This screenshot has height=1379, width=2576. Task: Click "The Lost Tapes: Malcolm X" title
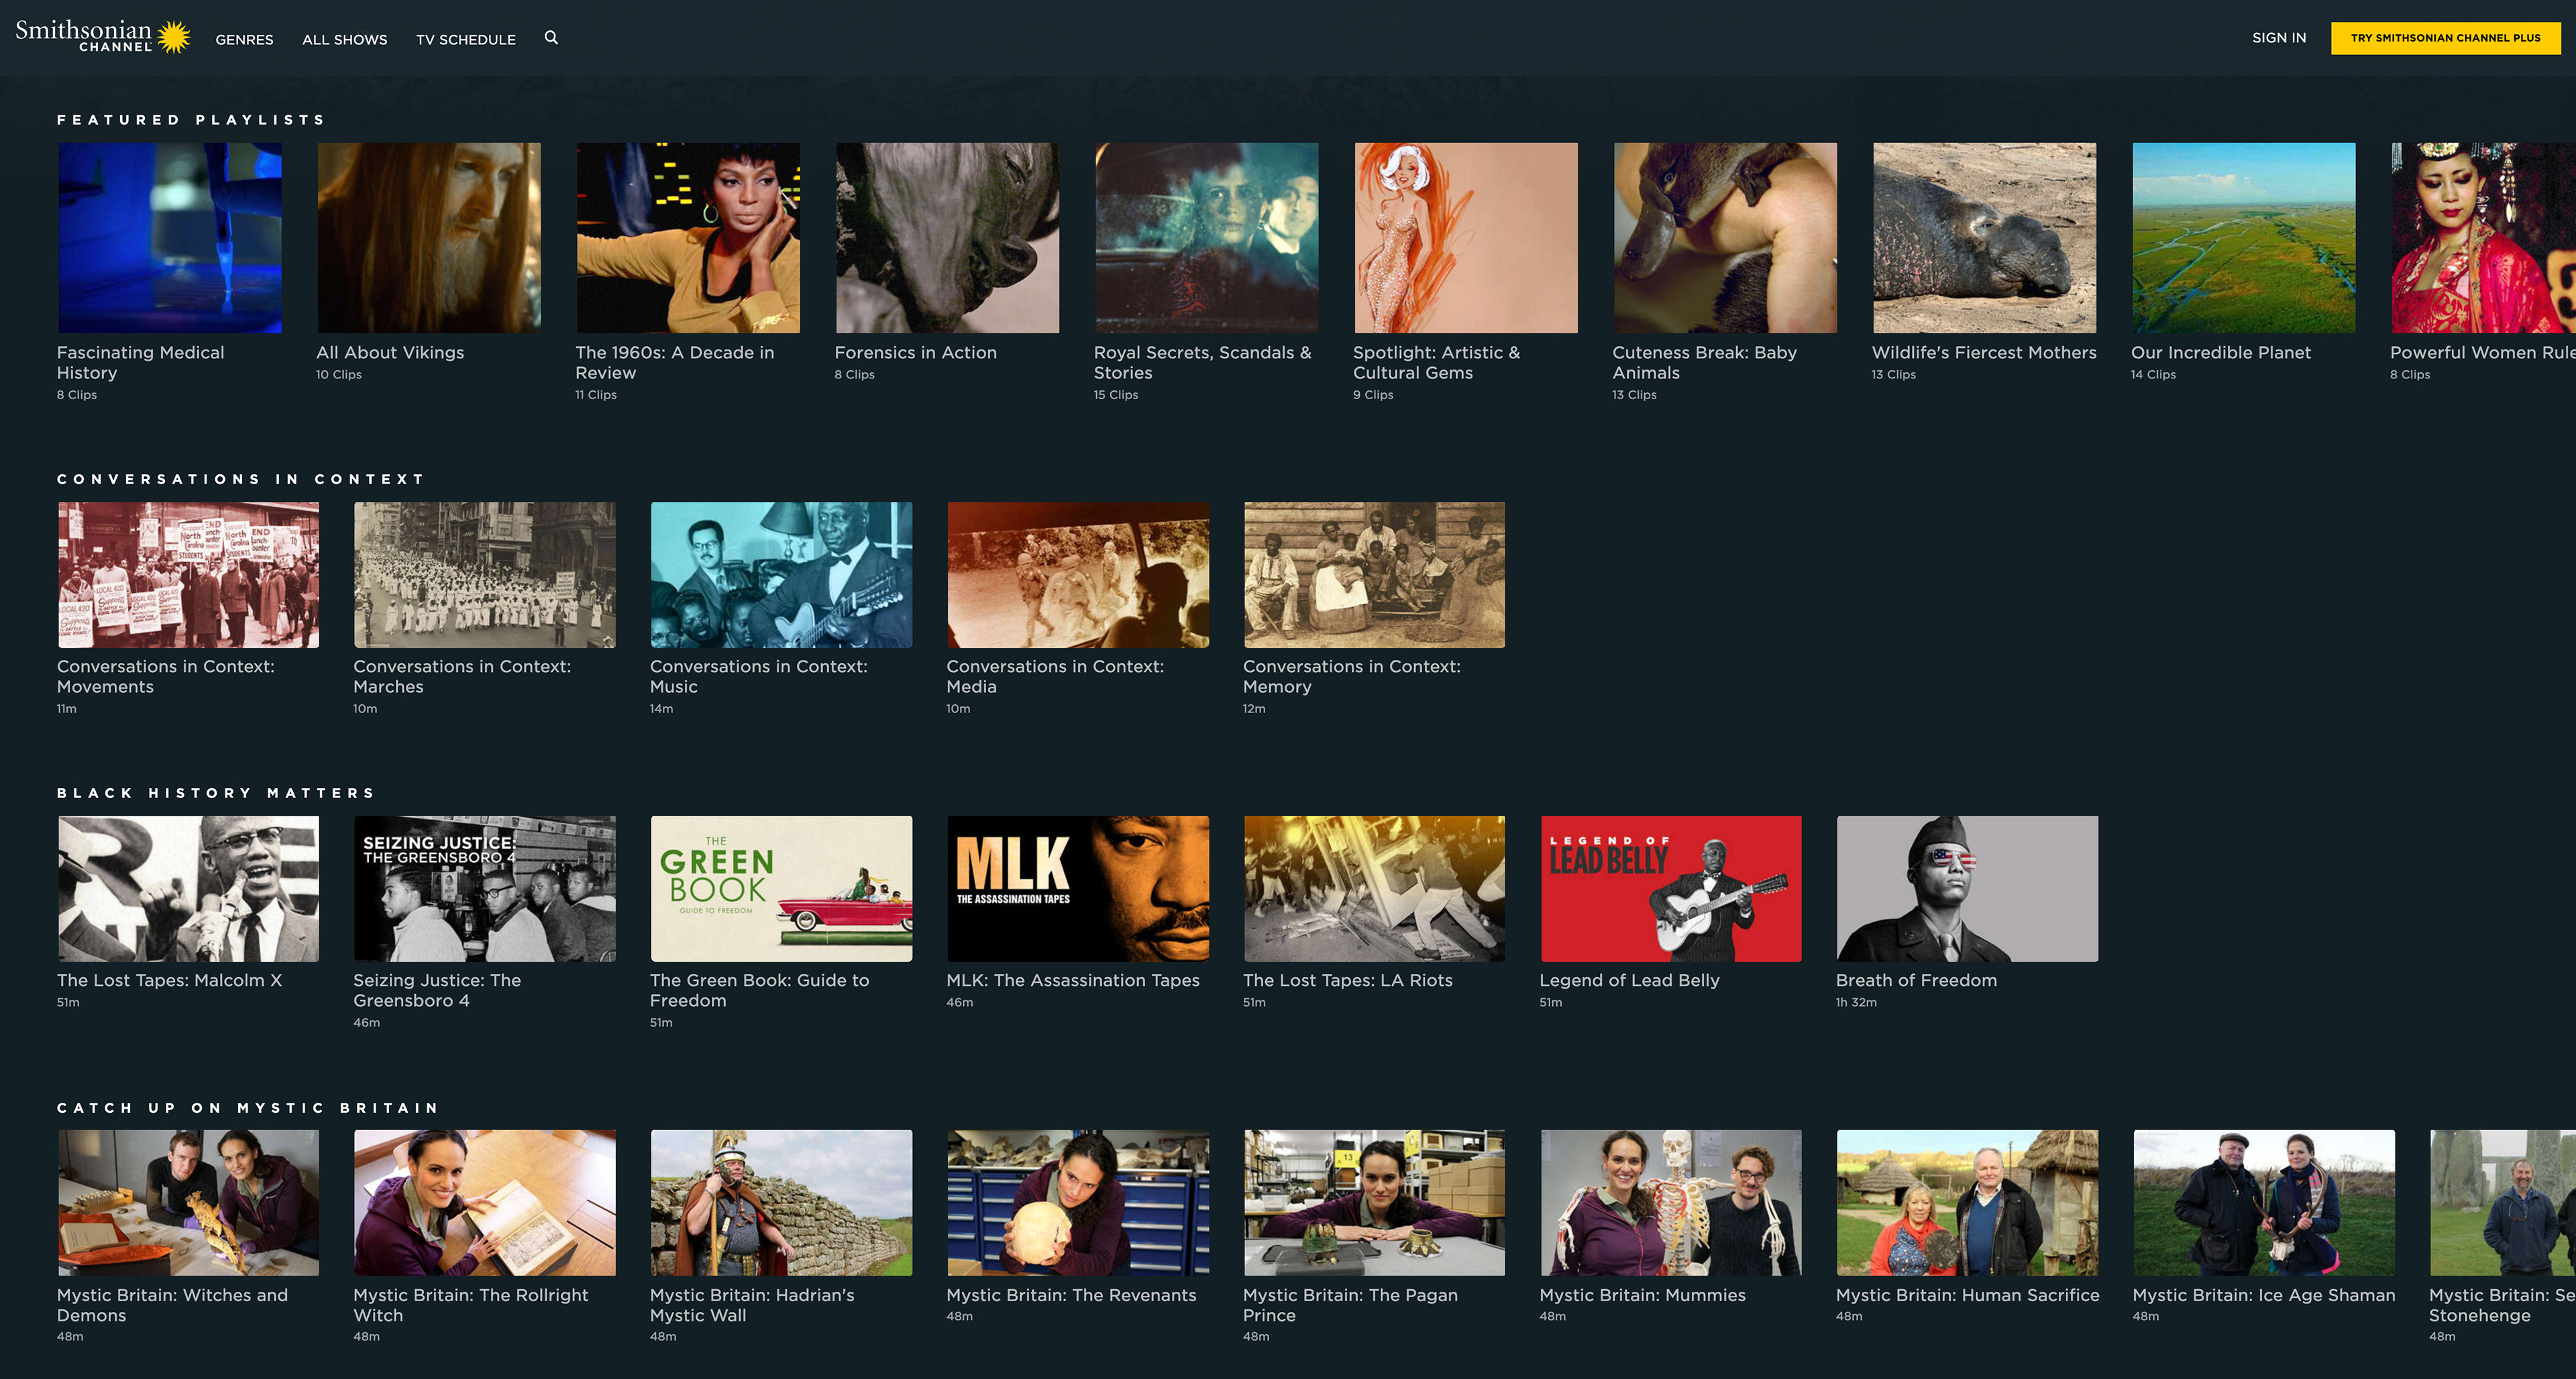click(x=170, y=980)
